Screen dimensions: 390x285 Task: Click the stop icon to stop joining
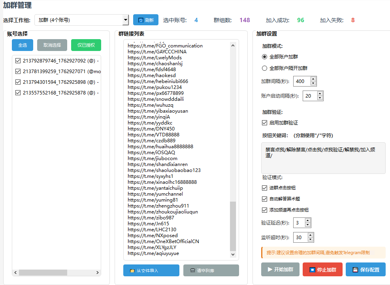(x=312, y=270)
